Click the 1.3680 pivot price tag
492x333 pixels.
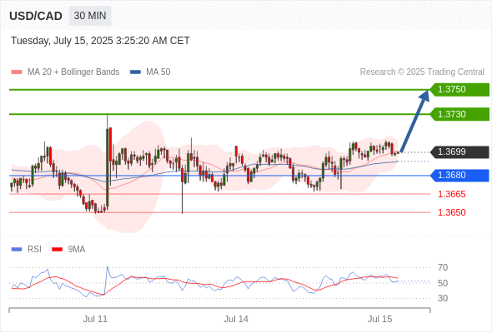[459, 176]
